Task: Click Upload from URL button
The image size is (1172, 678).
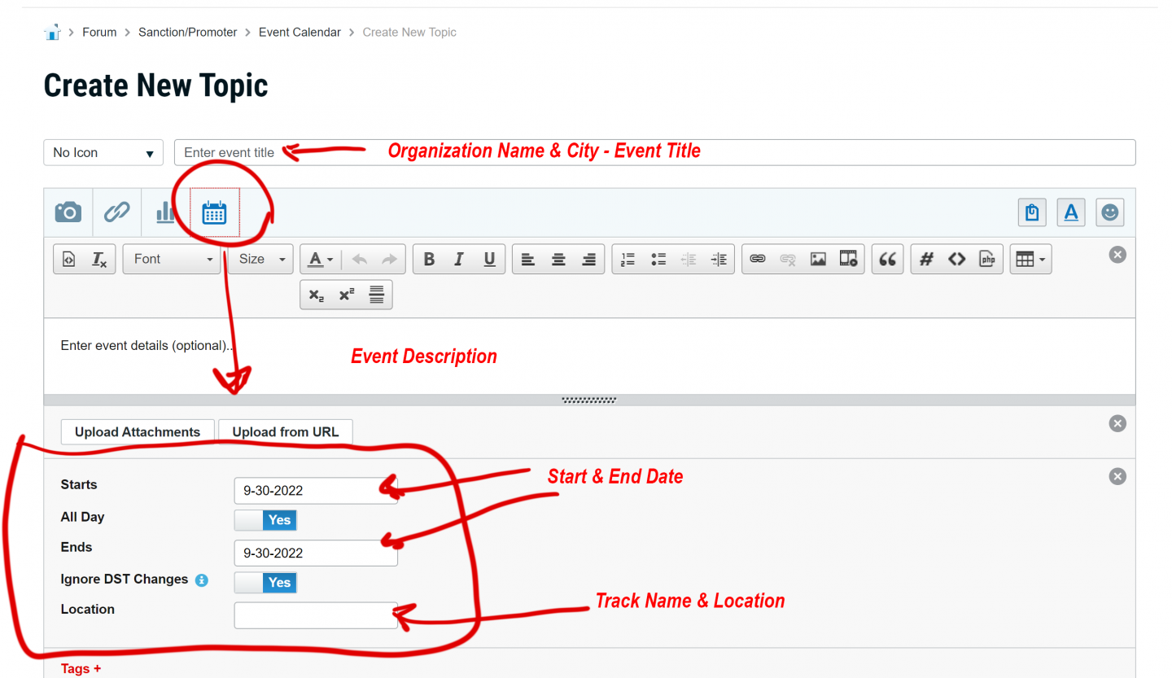Action: coord(286,432)
